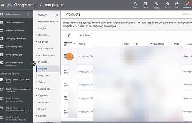Click the Title column header
Image resolution: width=192 pixels, height=123 pixels.
(x=136, y=44)
